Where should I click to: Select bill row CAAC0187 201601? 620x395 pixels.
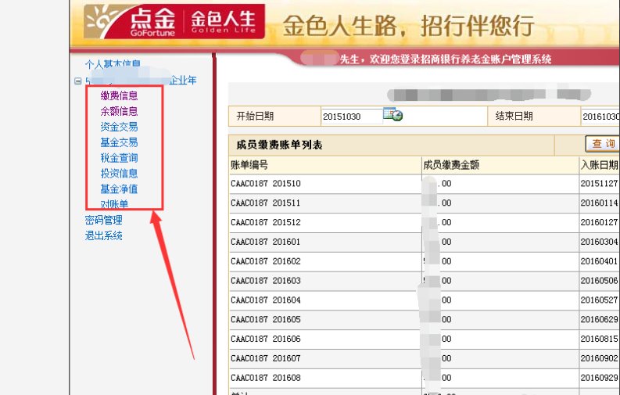(266, 242)
